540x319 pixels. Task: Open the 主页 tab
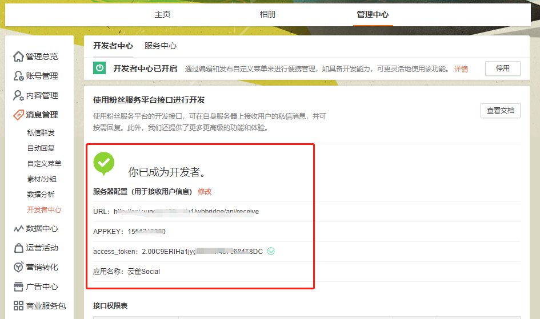(162, 14)
